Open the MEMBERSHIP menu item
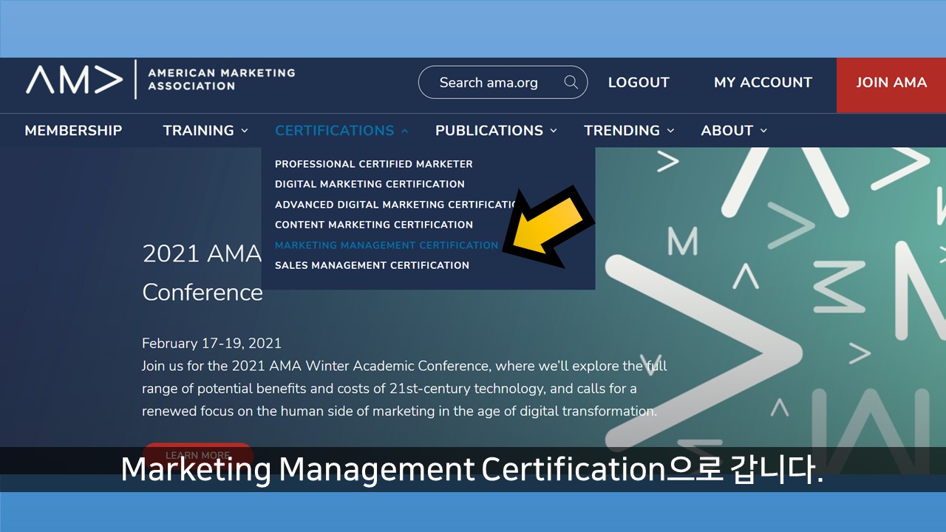 pyautogui.click(x=73, y=131)
